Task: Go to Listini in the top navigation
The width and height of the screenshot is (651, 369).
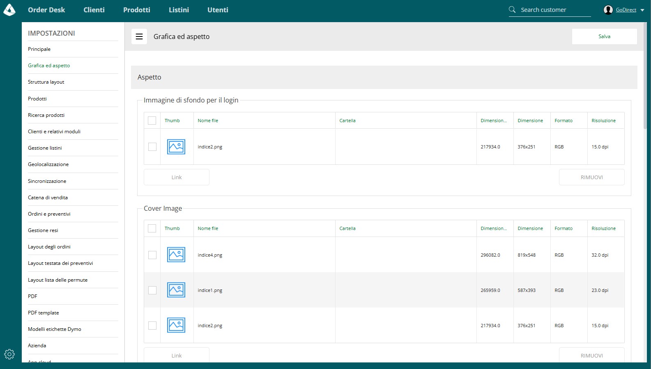Action: click(x=179, y=10)
